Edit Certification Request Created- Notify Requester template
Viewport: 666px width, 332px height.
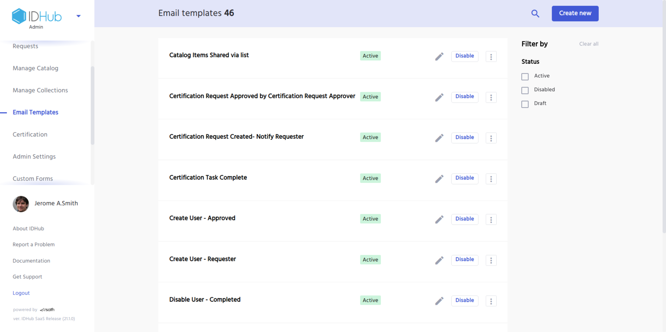click(x=439, y=138)
